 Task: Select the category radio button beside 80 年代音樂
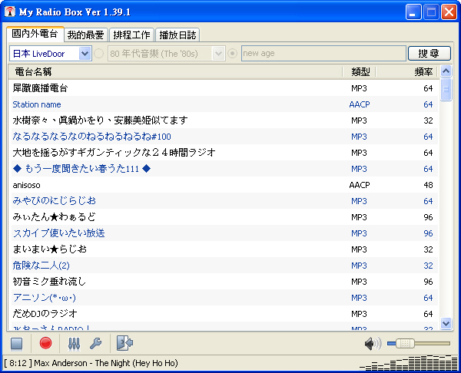[x=99, y=54]
